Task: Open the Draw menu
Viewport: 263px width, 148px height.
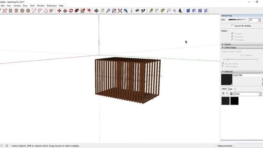Action: point(25,6)
